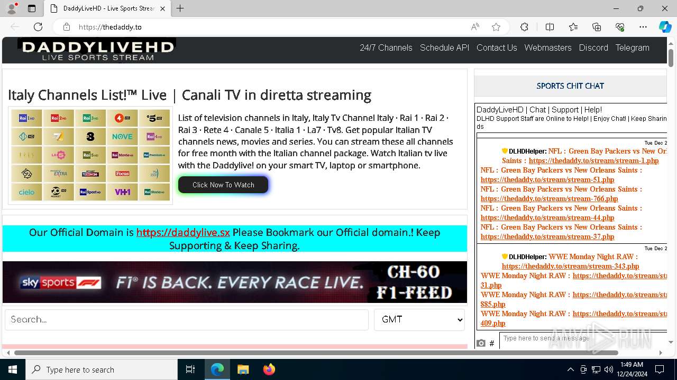Screen dimensions: 677x380
Task: Click the Rai 1 HD logo
Action: pyautogui.click(x=26, y=118)
